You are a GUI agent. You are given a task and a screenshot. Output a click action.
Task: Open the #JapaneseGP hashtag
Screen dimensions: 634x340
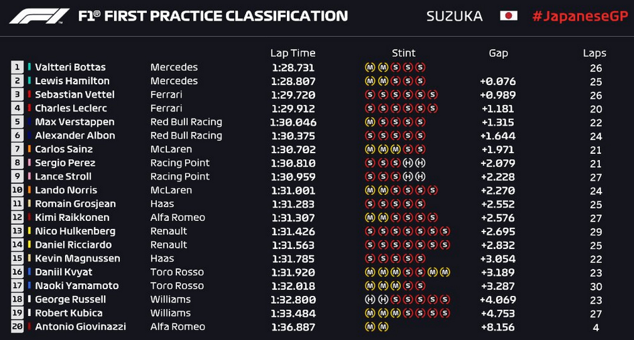tap(580, 17)
